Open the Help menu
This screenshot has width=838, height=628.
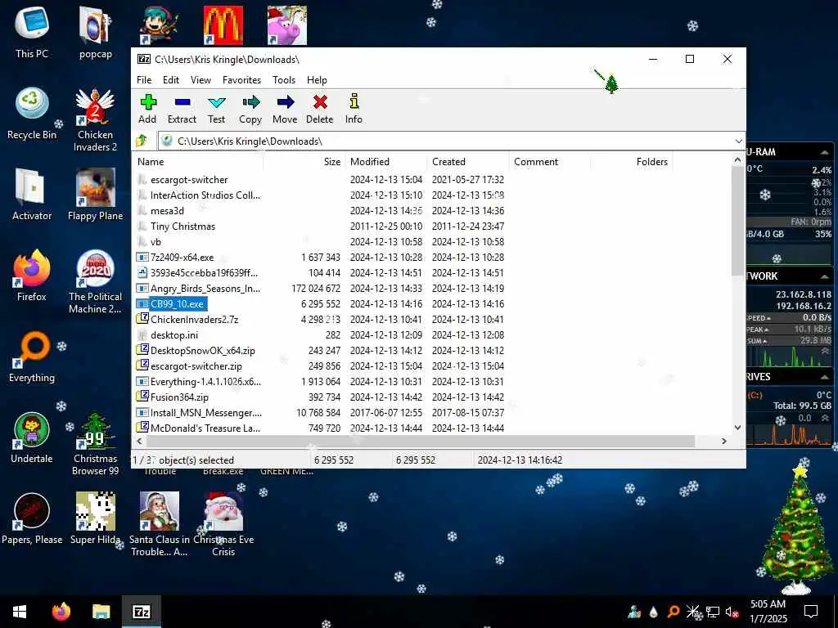pos(317,79)
